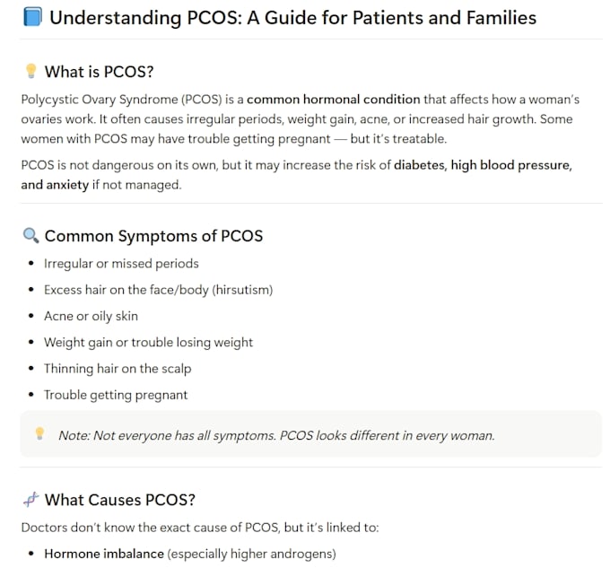Click bold Hormone imbalance text

tap(104, 554)
